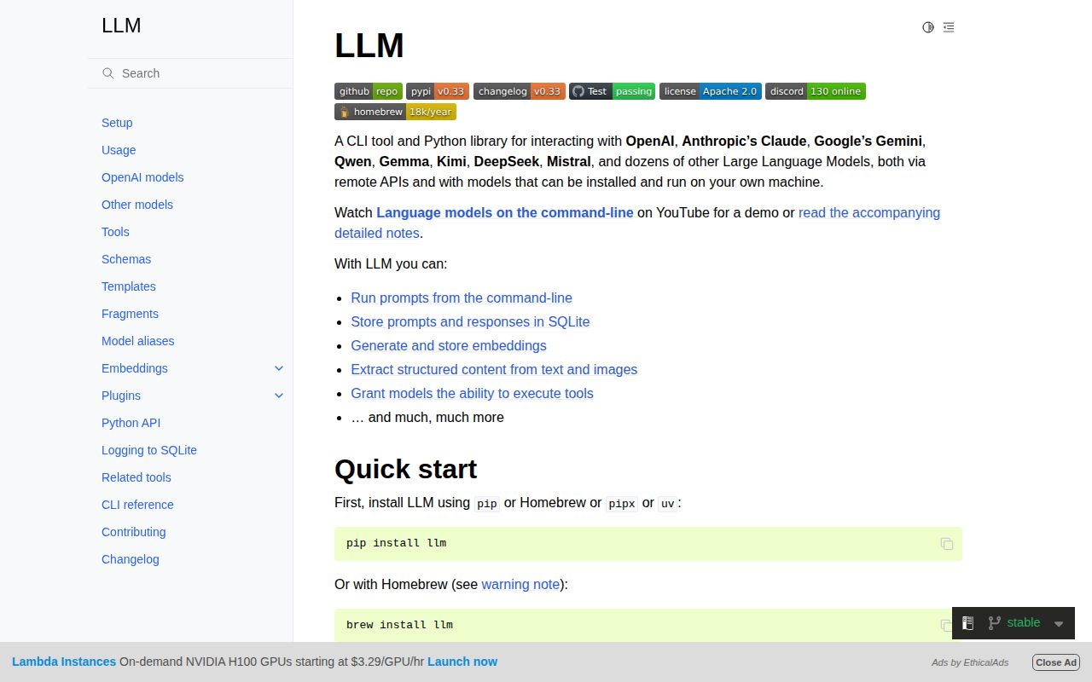Open Python API in the sidebar

point(131,423)
